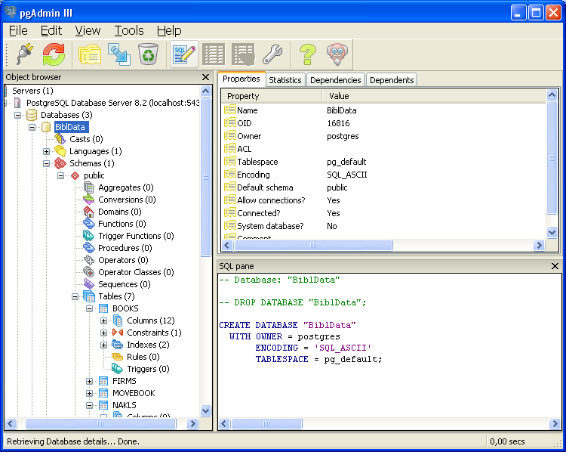566x452 pixels.
Task: Refresh the selected object with the arrows icon
Action: click(x=54, y=54)
